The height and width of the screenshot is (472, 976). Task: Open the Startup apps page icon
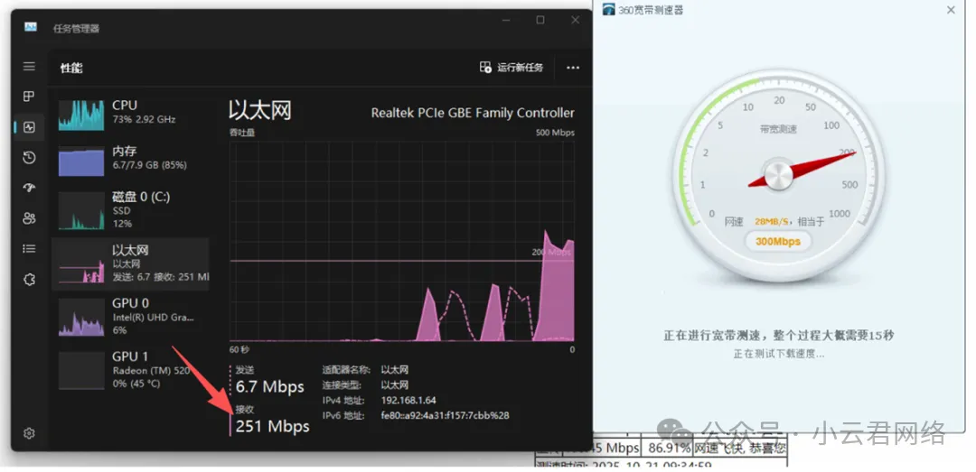[29, 188]
